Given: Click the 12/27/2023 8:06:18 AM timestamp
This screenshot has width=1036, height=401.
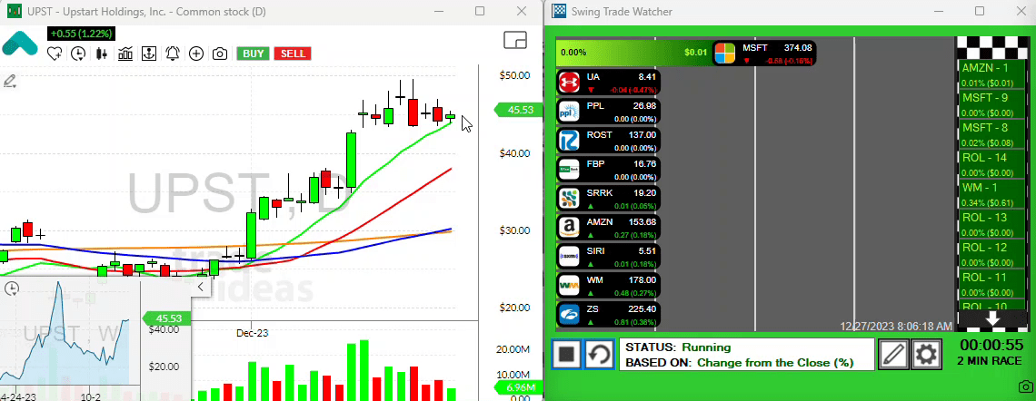Looking at the screenshot, I should (x=896, y=326).
